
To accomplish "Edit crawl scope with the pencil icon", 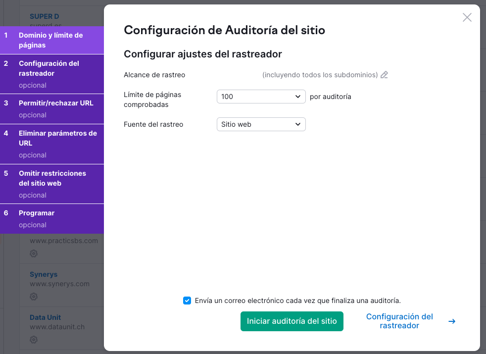I will [x=385, y=75].
